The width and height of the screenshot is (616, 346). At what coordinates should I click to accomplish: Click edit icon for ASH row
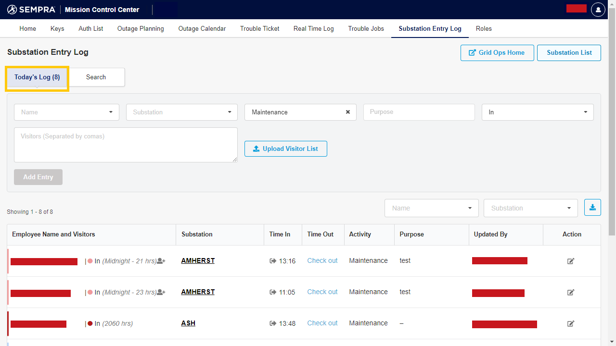[x=571, y=323]
